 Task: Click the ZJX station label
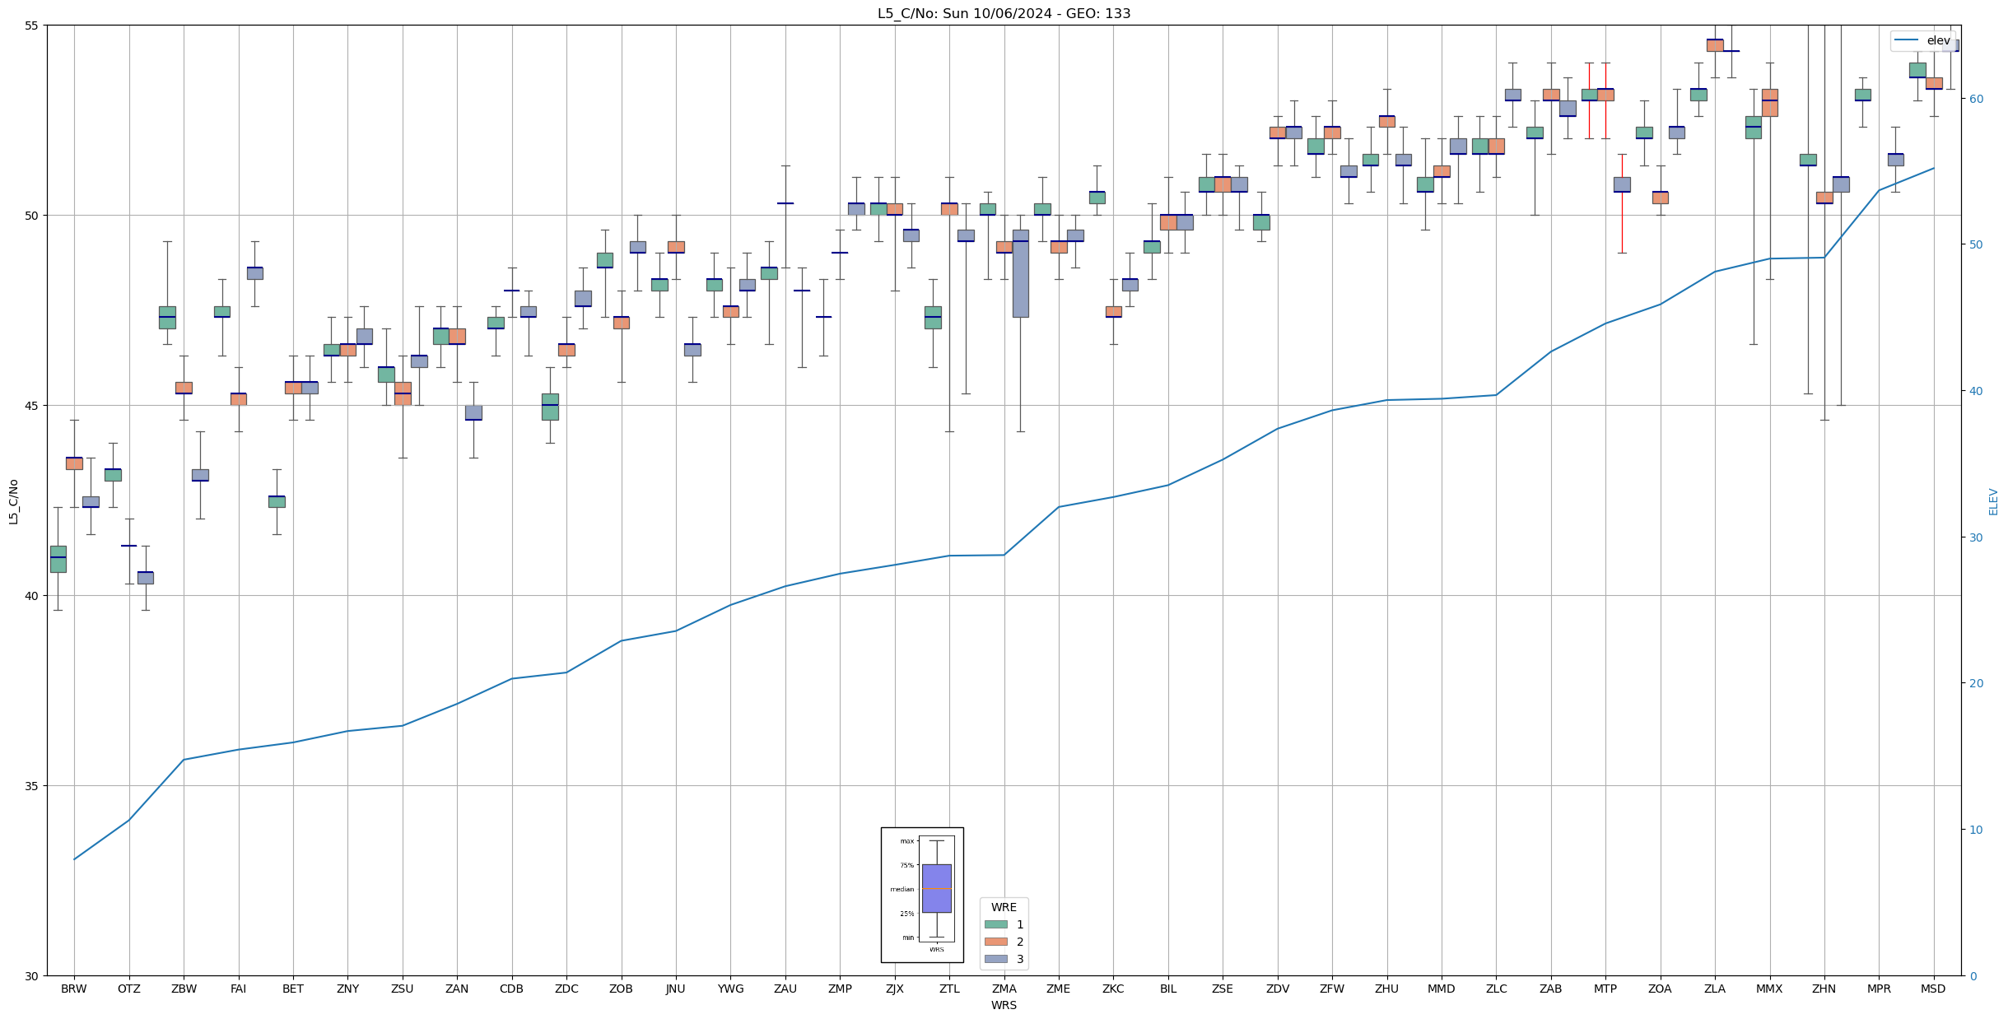(x=895, y=989)
